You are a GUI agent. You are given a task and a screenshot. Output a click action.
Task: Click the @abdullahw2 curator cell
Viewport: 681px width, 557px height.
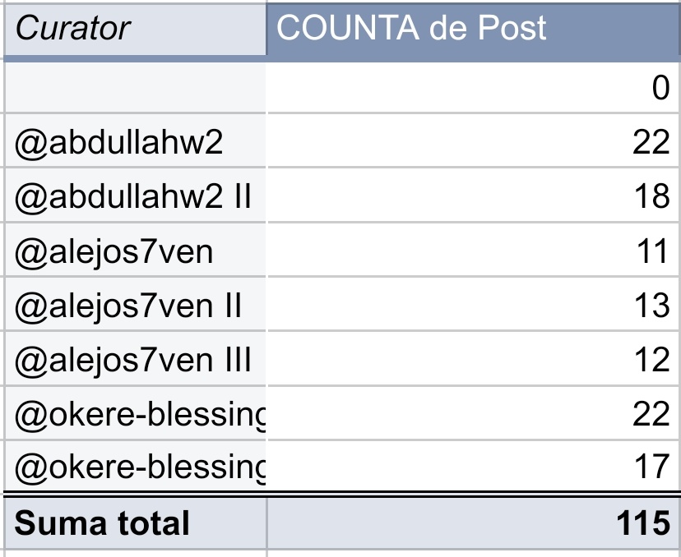(x=135, y=141)
